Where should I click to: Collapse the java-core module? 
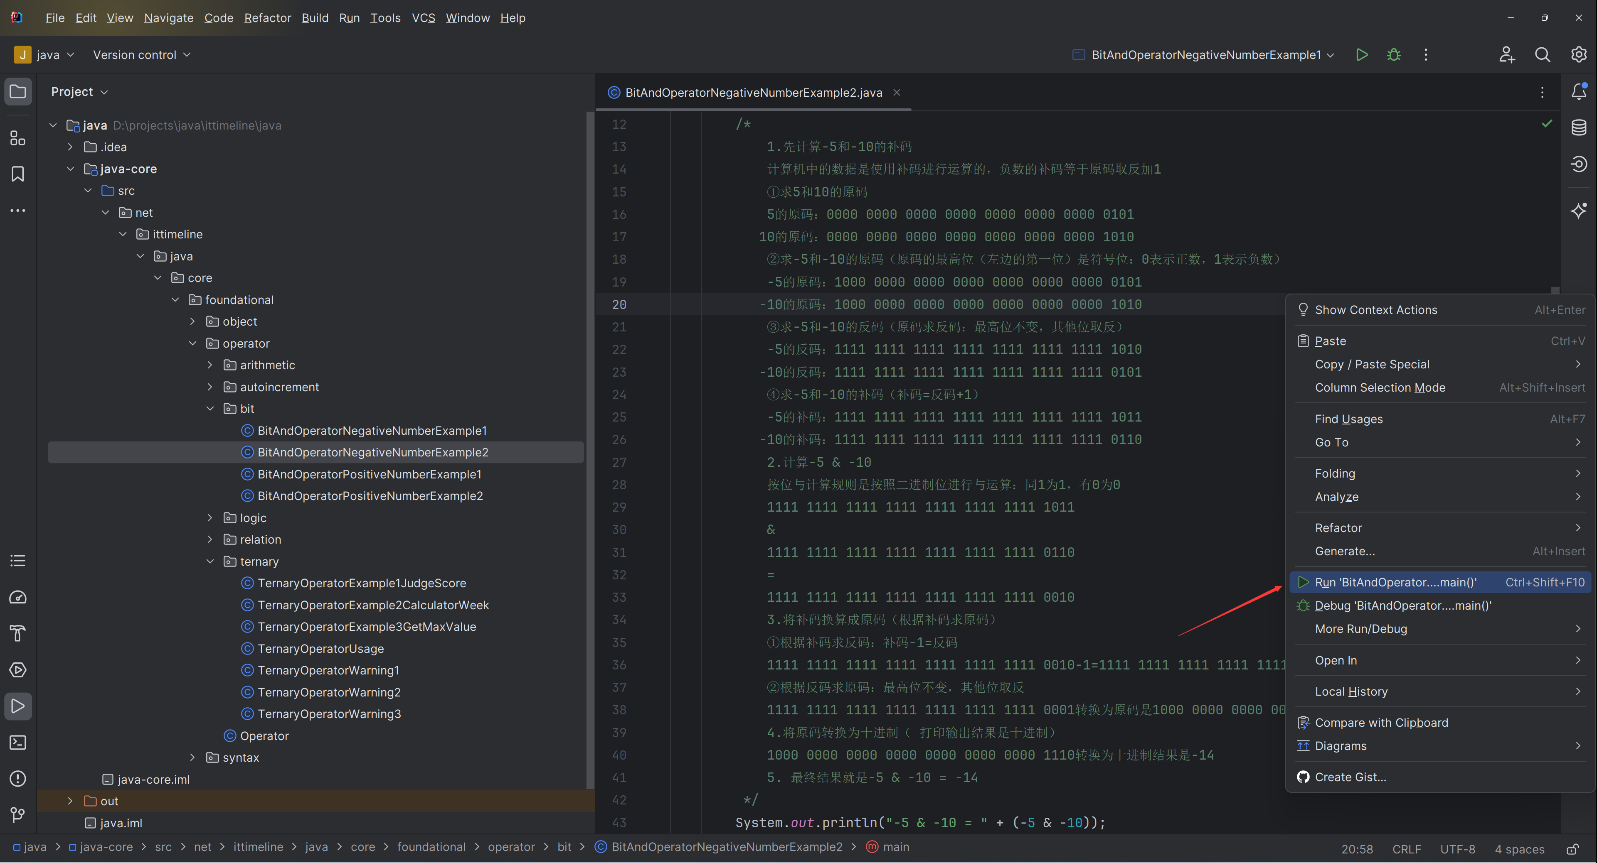[70, 169]
